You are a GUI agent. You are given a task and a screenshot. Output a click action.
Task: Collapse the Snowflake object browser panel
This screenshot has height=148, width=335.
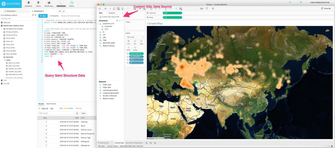35,15
